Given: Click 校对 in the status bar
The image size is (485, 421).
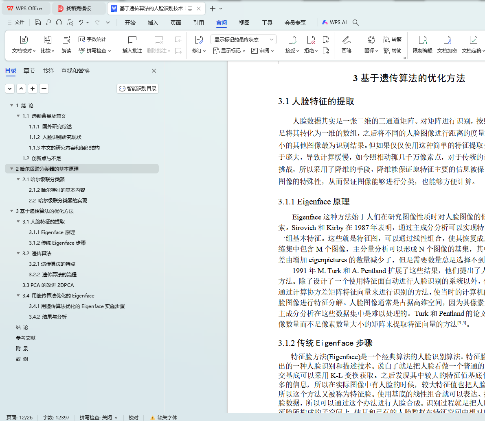Looking at the screenshot, I should tap(133, 417).
